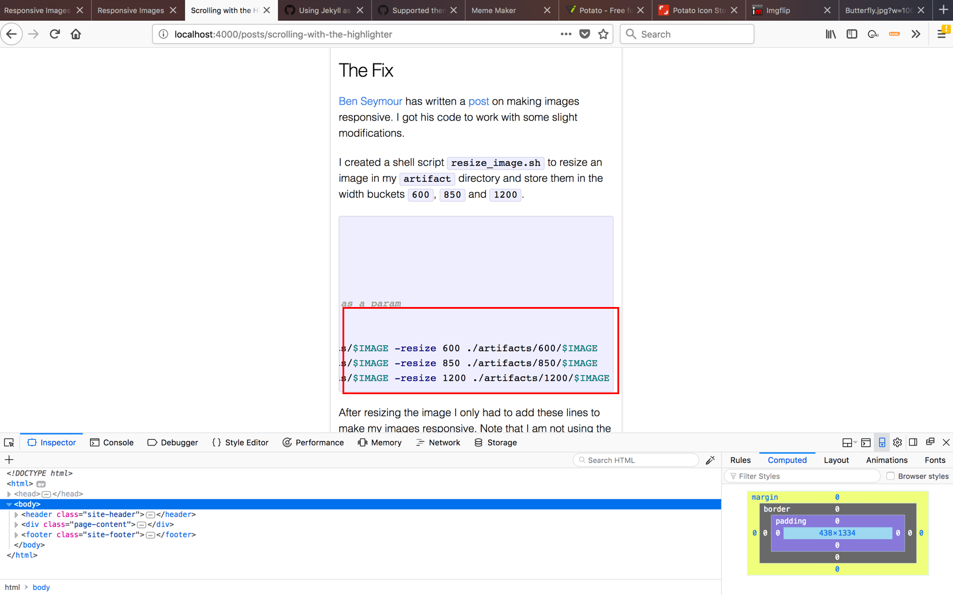Screen dimensions: 953x595
Task: Bookmark this page with the star icon
Action: pos(604,34)
